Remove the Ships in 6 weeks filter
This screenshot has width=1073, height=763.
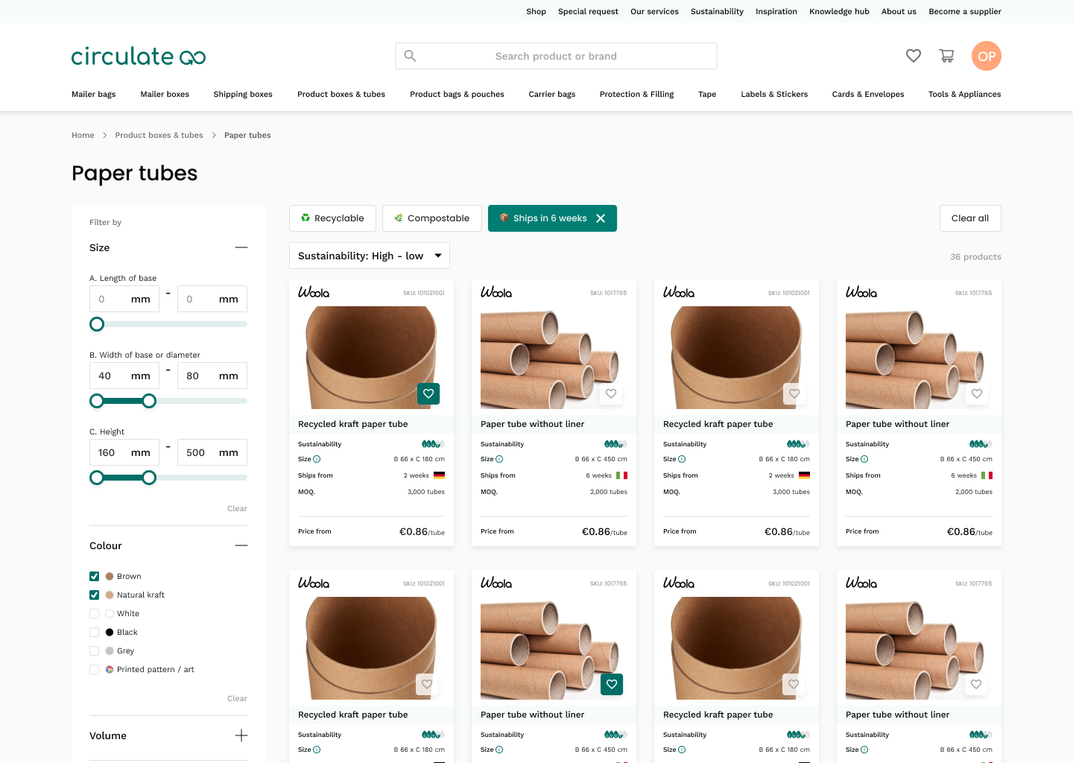pyautogui.click(x=601, y=218)
